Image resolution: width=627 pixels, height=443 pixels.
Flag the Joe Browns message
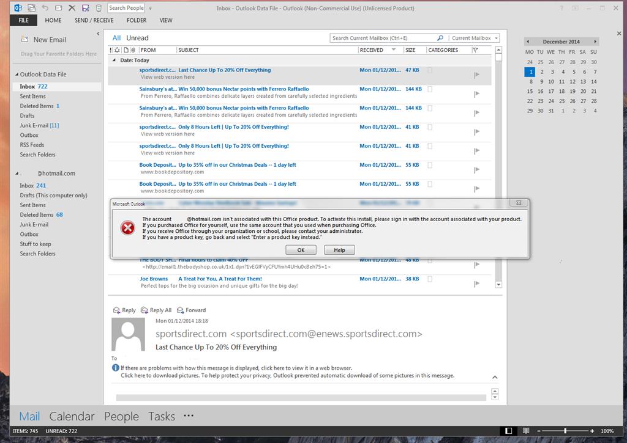476,284
